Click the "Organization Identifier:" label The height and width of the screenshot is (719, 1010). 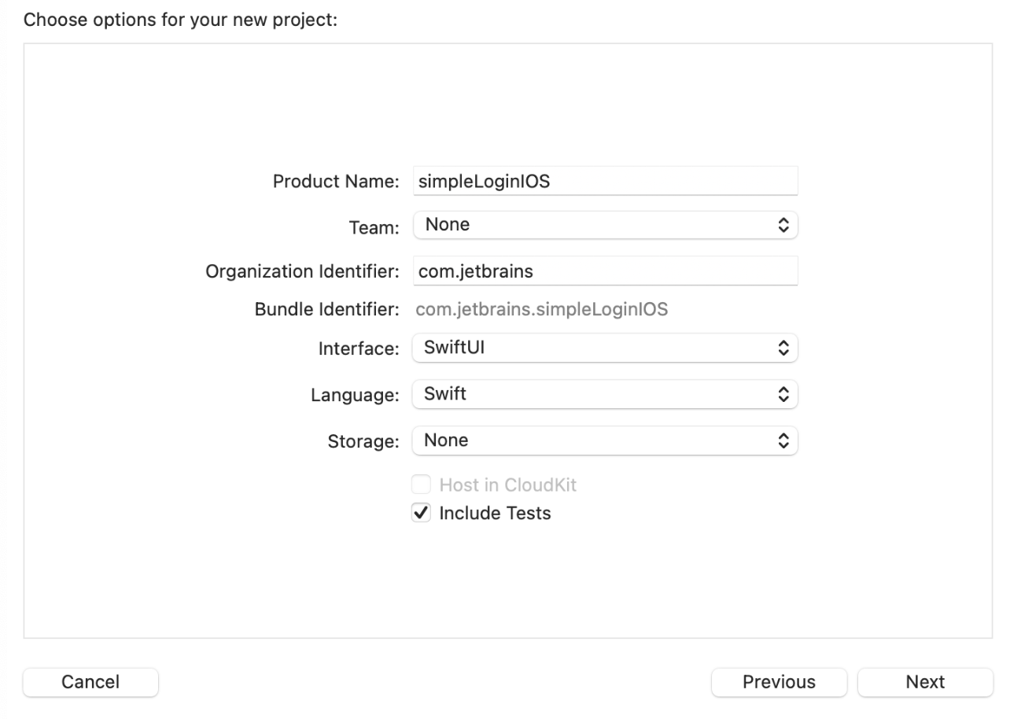(x=303, y=271)
